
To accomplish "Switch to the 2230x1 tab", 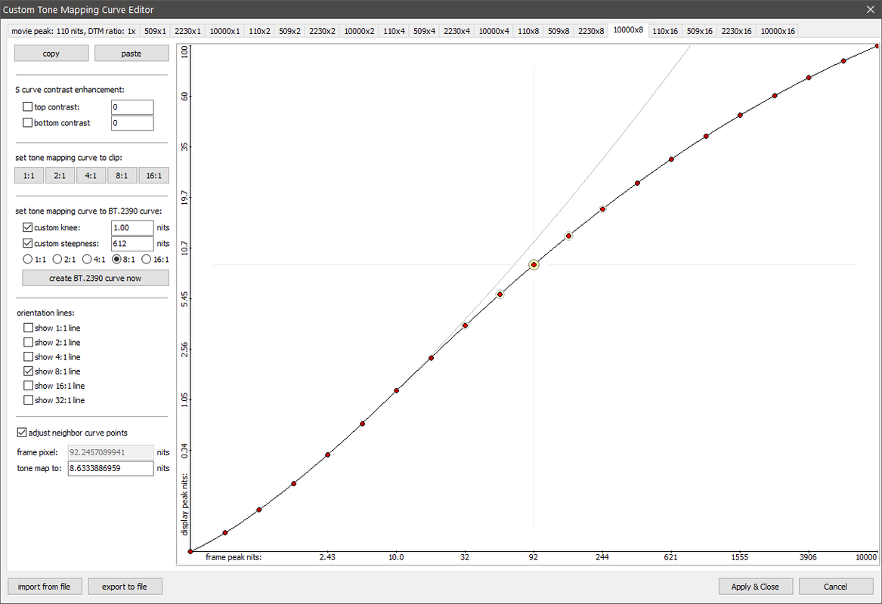I will (x=187, y=31).
